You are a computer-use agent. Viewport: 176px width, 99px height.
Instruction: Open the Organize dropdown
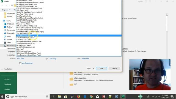coord(6,10)
